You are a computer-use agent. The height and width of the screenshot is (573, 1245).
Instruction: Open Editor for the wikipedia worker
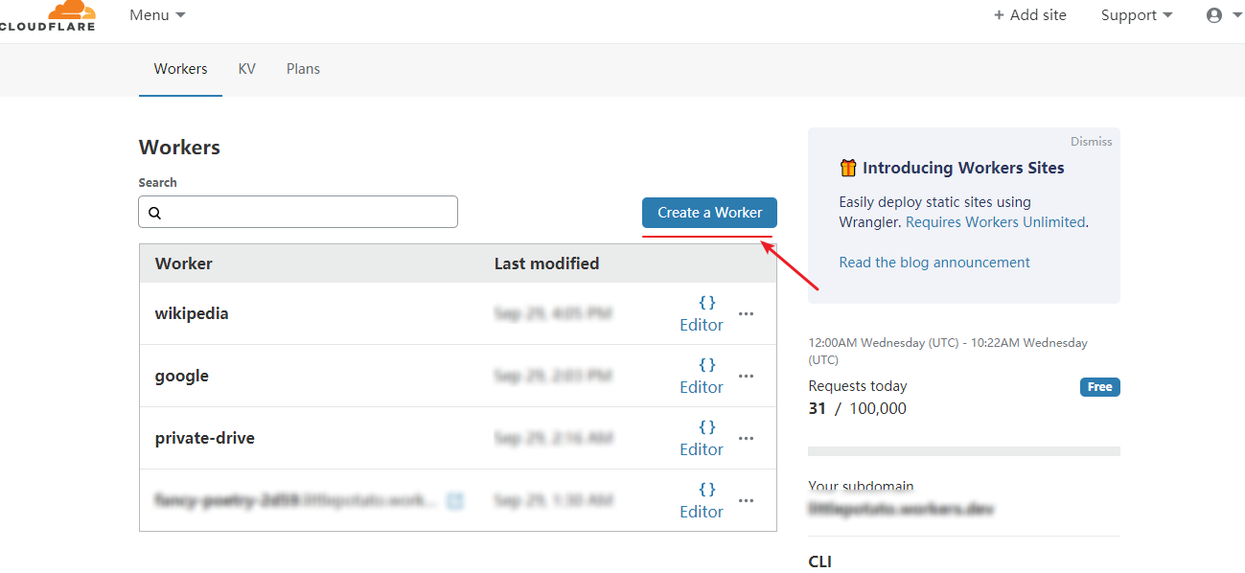[x=702, y=313]
